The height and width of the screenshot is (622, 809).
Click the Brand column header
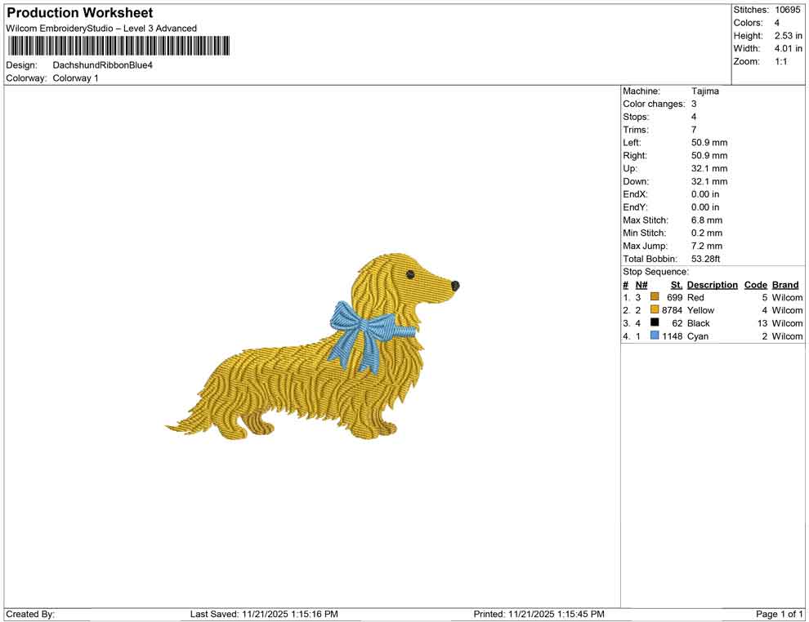(785, 285)
